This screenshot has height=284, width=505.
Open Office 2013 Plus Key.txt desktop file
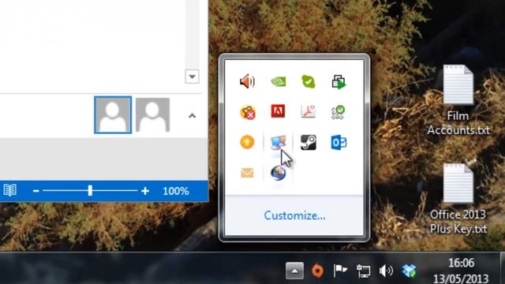click(458, 199)
